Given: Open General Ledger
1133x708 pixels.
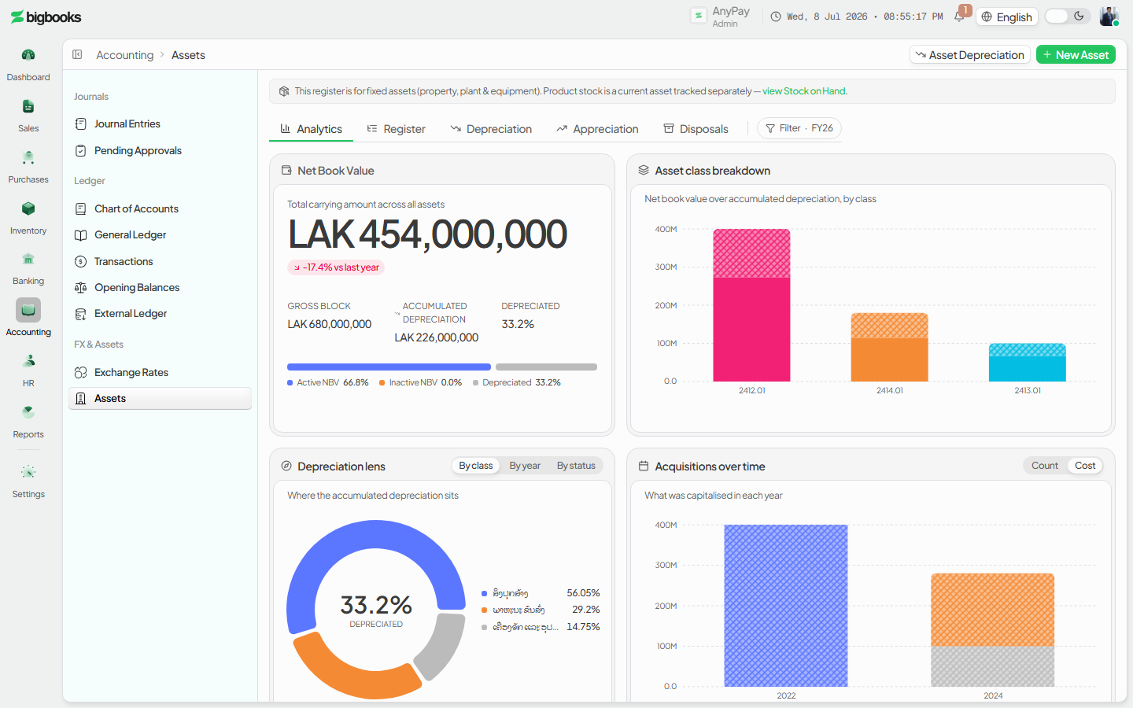Looking at the screenshot, I should click(x=160, y=234).
